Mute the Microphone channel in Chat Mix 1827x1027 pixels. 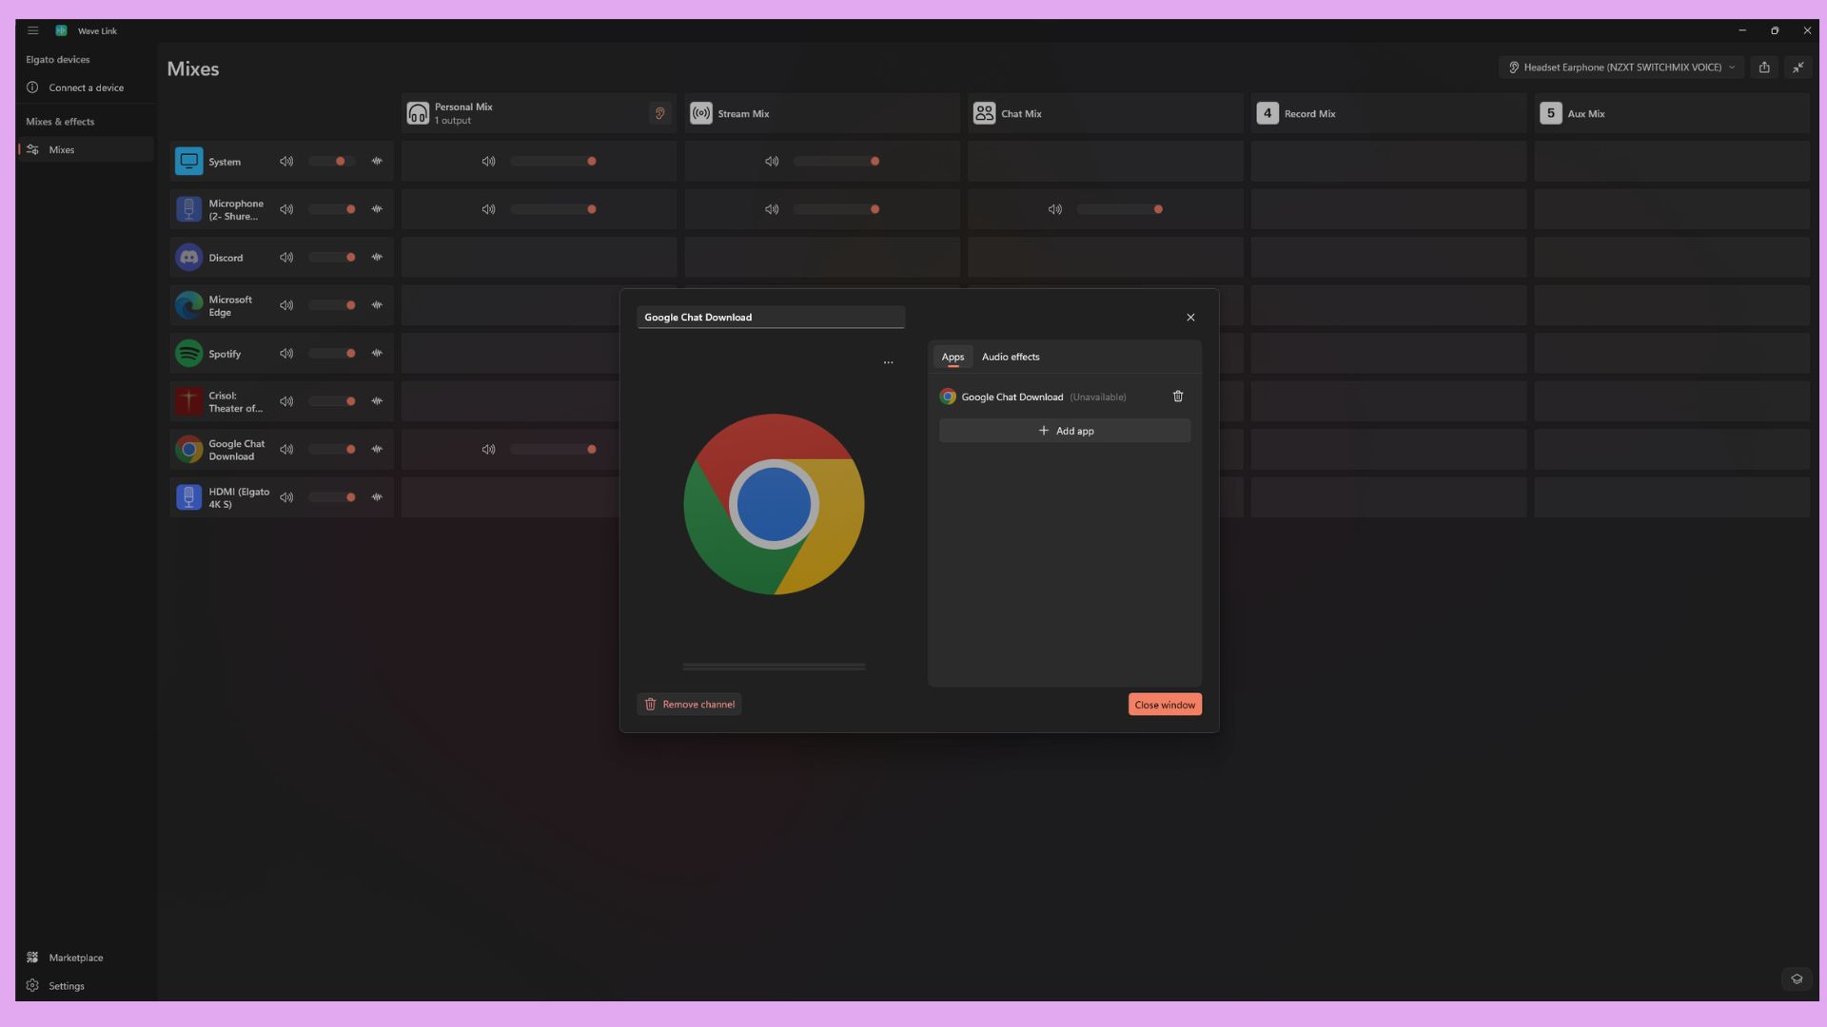(1055, 209)
